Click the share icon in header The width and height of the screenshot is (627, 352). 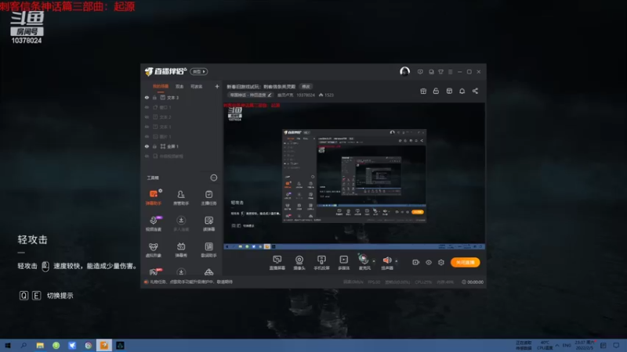click(x=475, y=91)
